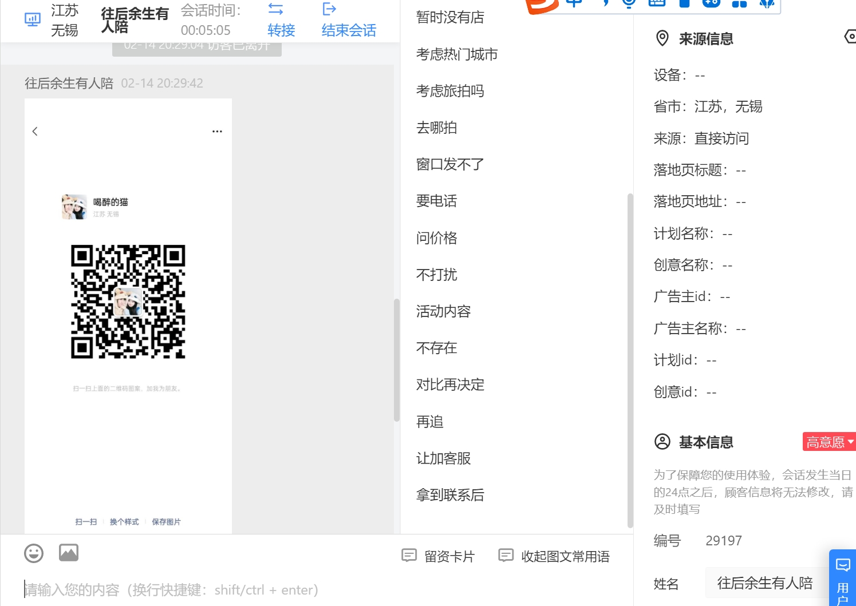Select quick reply 再追
This screenshot has width=856, height=606.
click(x=429, y=422)
